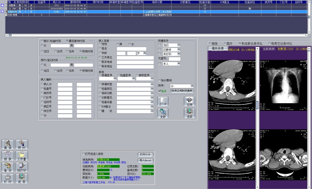Open the 检查设备 dropdown list
This screenshot has height=189, width=312.
pos(152,102)
